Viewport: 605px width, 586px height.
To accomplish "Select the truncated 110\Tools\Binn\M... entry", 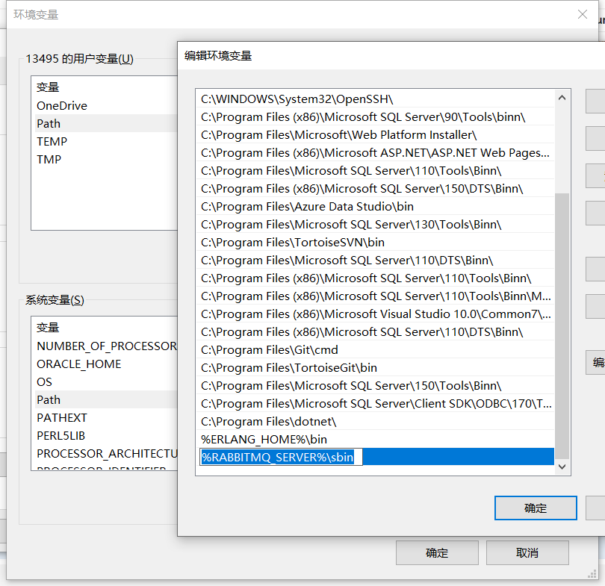I will 375,296.
